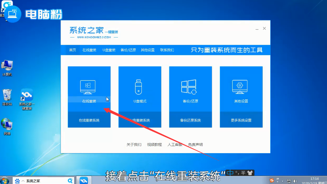Open the Windows Start button
Screen dimensions: 327x184
coord(5,181)
